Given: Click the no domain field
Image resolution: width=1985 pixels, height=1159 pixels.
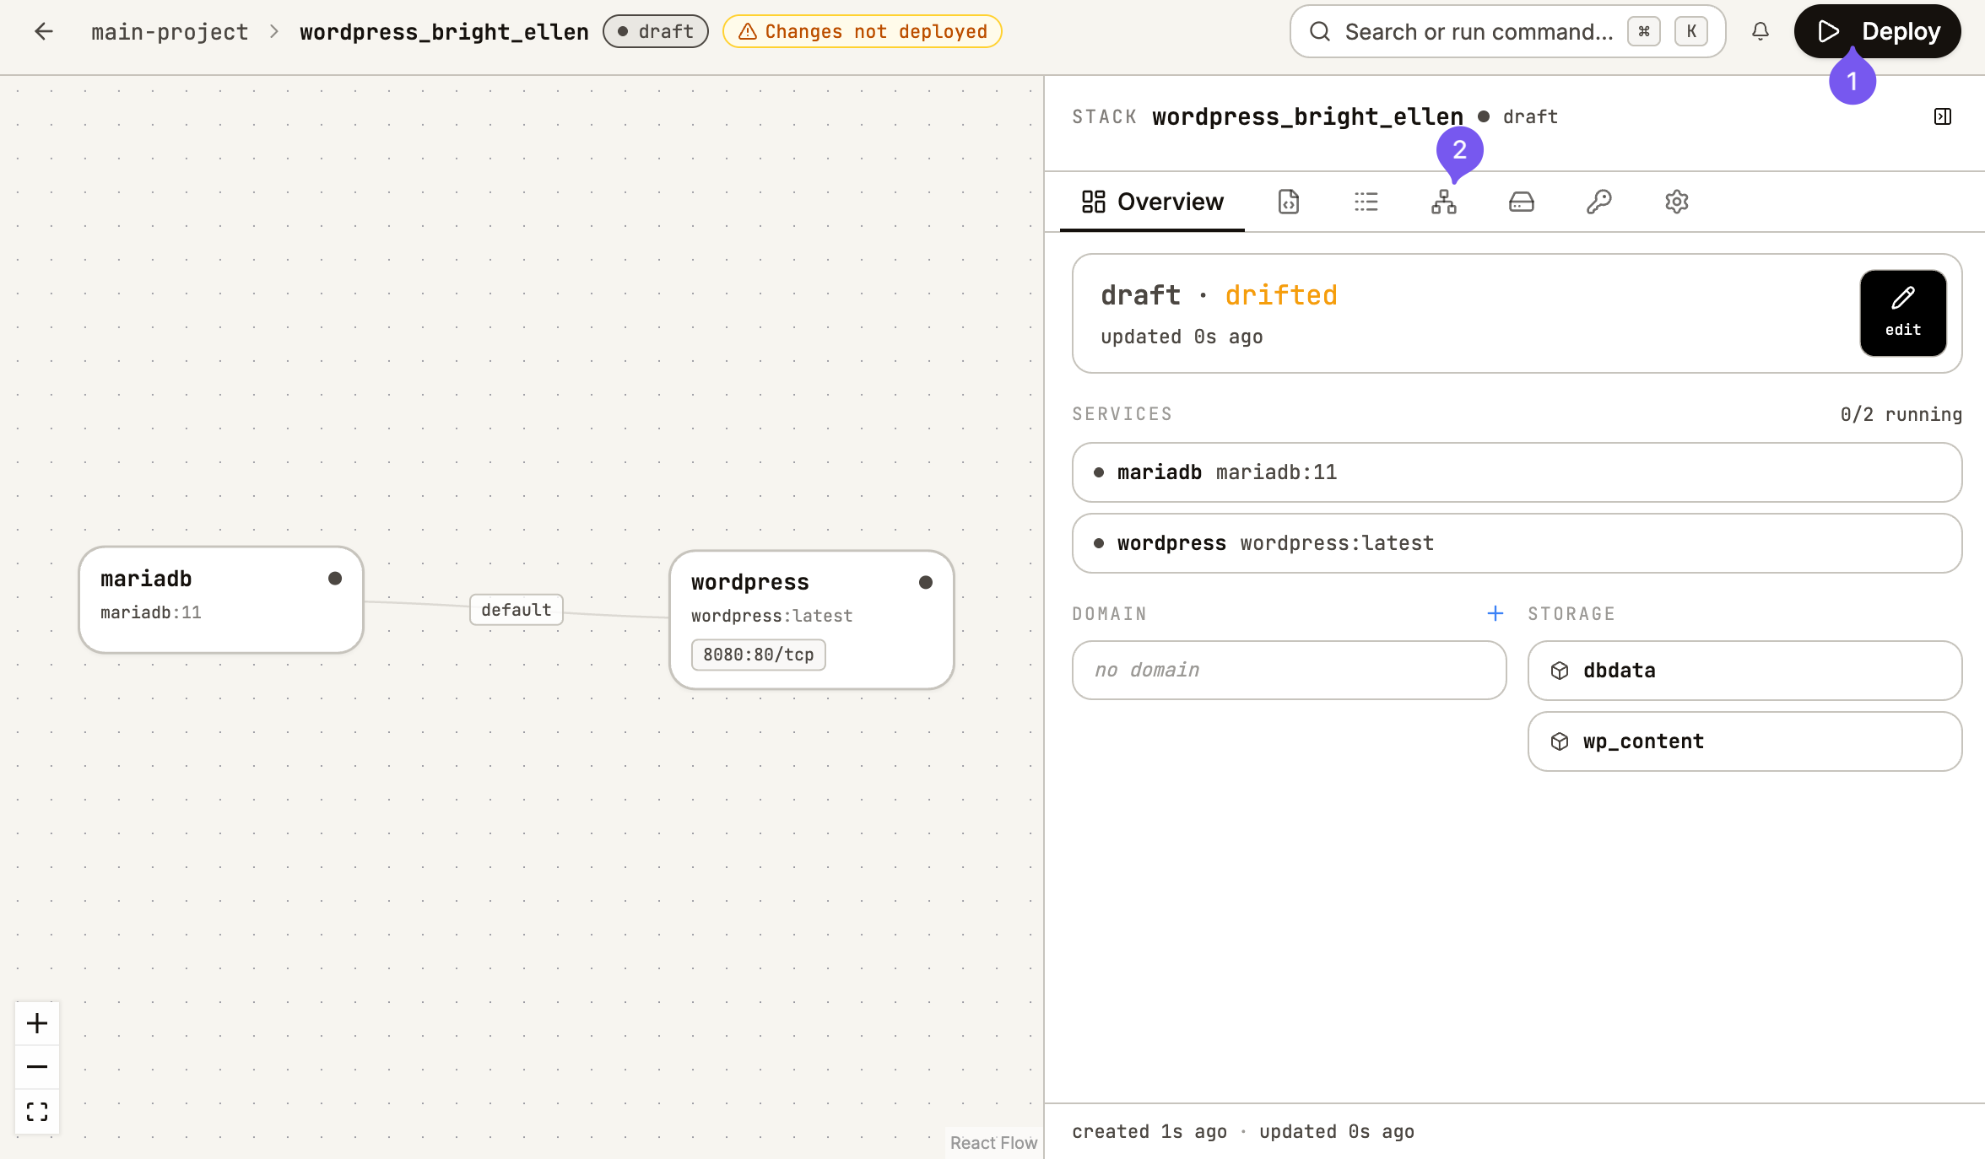Looking at the screenshot, I should pyautogui.click(x=1290, y=671).
